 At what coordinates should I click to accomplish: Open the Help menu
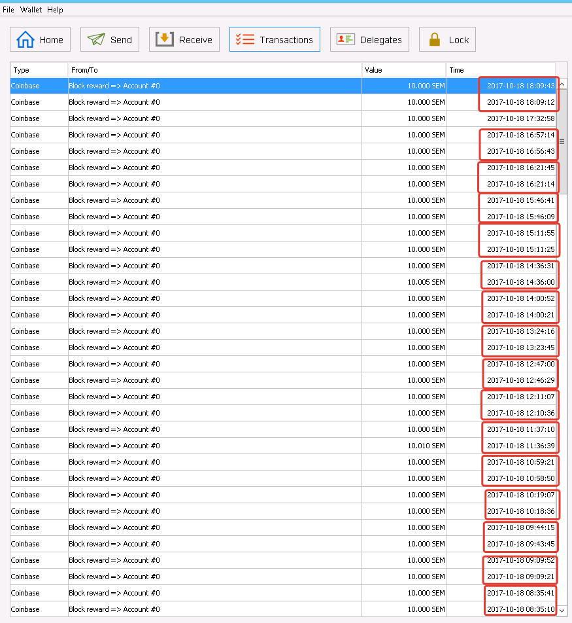tap(55, 10)
